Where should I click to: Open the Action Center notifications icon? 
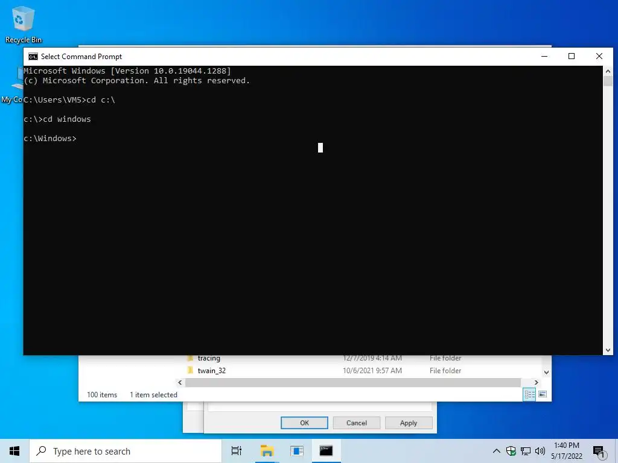[599, 451]
